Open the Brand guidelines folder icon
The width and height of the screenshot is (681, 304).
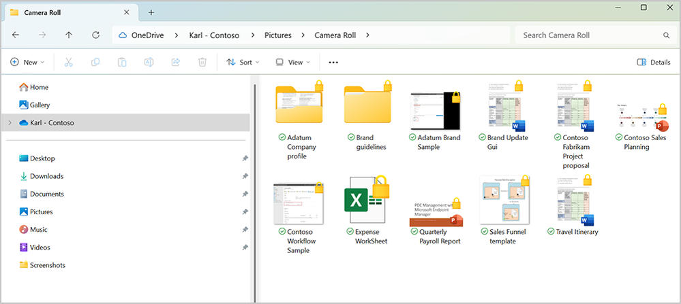tap(368, 104)
